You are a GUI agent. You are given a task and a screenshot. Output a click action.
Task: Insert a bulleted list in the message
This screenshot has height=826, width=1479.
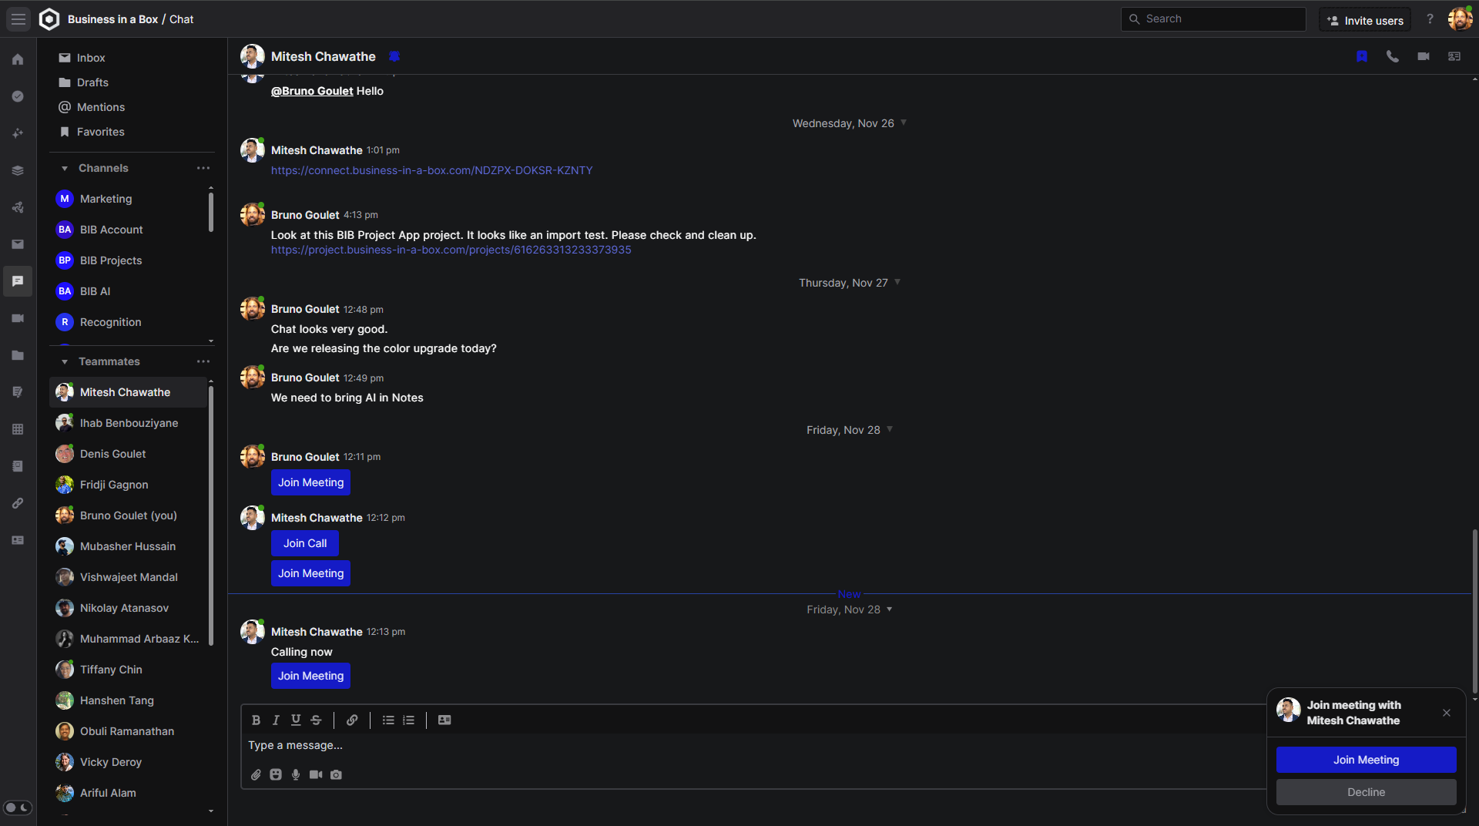click(388, 720)
